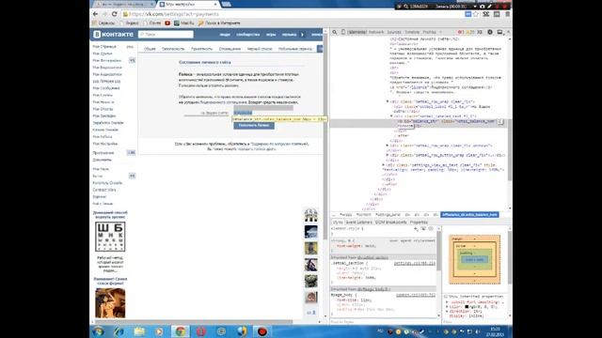
Task: Expand the webkit-font-smoothing computed property
Action: tap(447, 302)
